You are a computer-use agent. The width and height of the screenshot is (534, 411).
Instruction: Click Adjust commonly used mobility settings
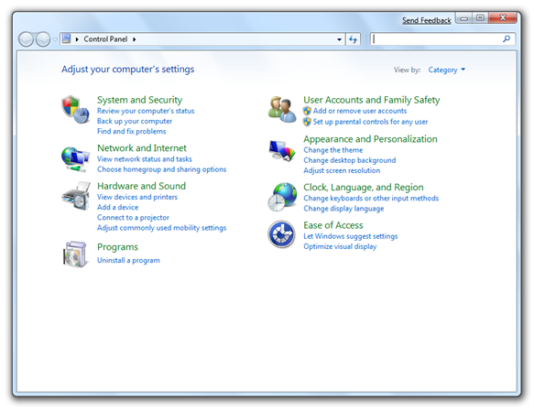point(162,228)
